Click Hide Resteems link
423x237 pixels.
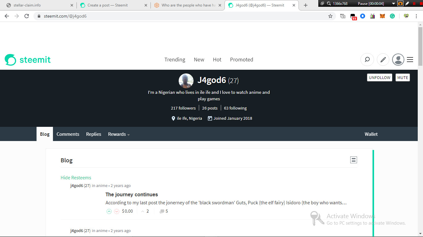click(76, 178)
